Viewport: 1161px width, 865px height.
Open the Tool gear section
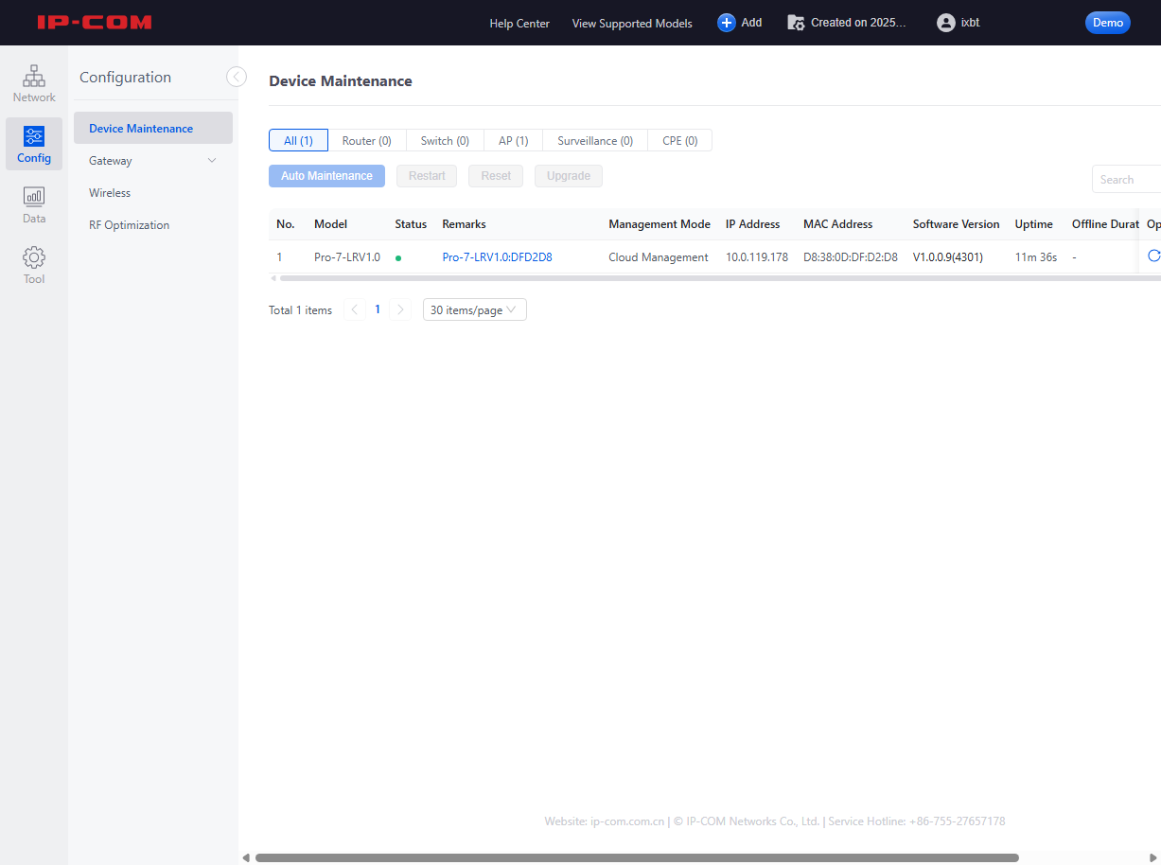pos(34,265)
